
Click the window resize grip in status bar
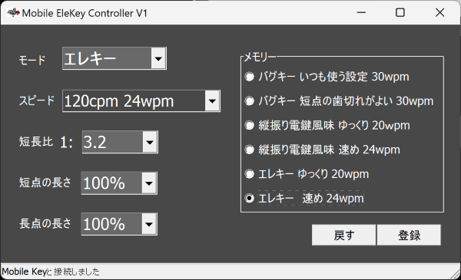pos(455,274)
